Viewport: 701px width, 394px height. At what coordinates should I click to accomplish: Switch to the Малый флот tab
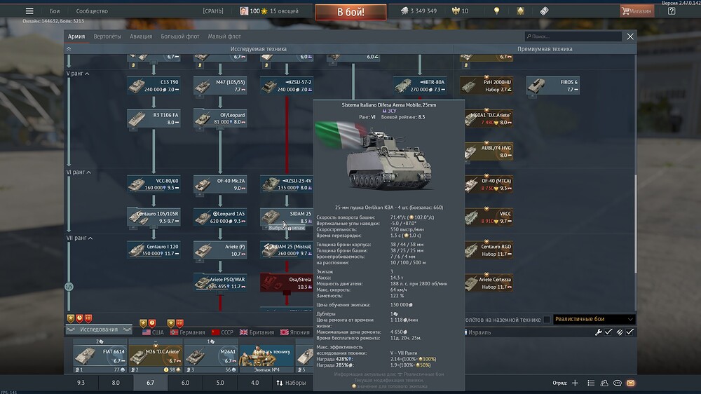224,36
